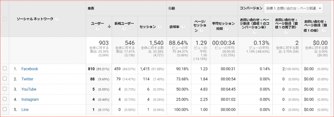The width and height of the screenshot is (334, 117).
Task: Open the Facebook network link
Action: click(30, 69)
